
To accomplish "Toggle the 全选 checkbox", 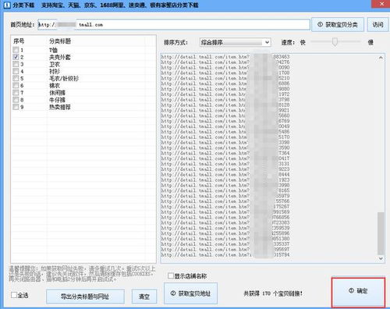I will pyautogui.click(x=14, y=295).
